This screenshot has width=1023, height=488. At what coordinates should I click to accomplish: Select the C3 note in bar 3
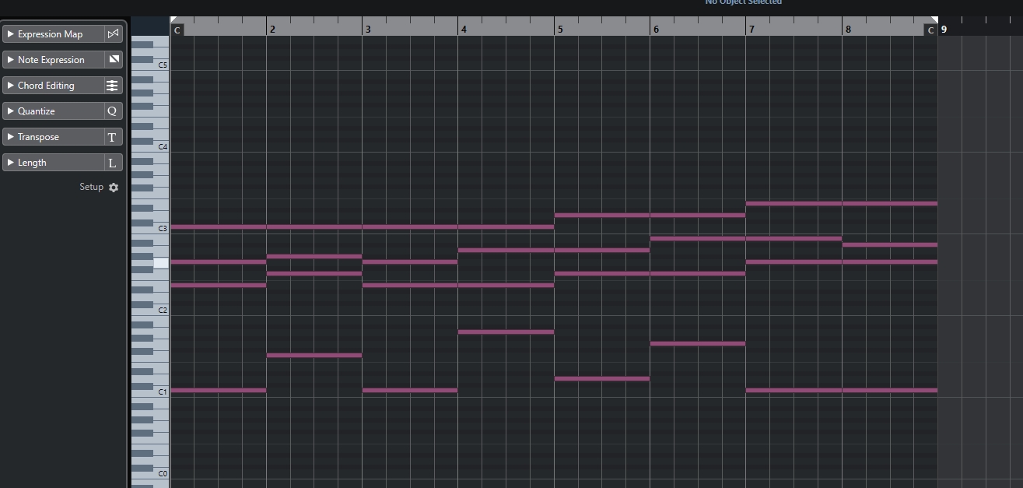(x=410, y=226)
